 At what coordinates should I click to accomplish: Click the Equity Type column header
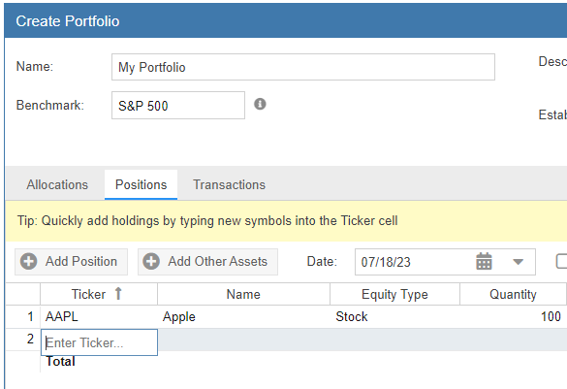coord(394,294)
